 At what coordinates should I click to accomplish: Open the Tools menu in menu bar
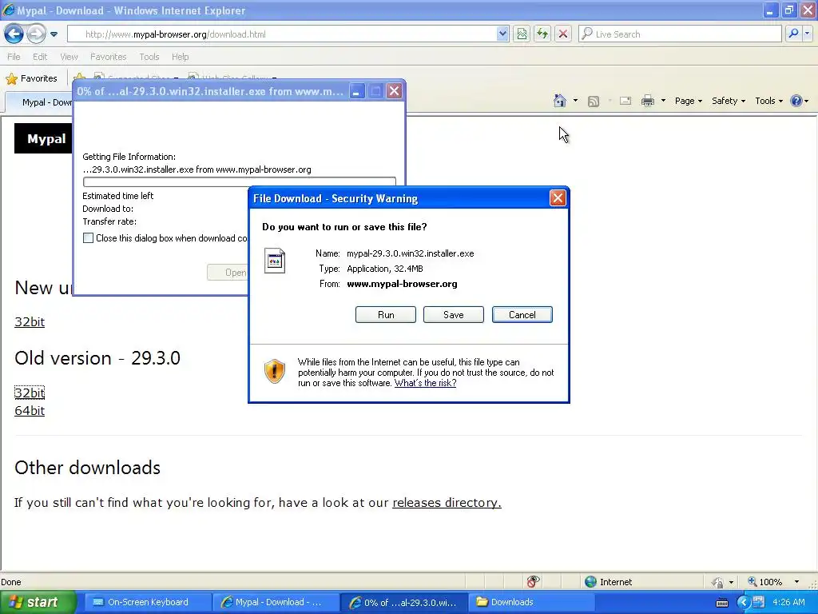[x=149, y=57]
